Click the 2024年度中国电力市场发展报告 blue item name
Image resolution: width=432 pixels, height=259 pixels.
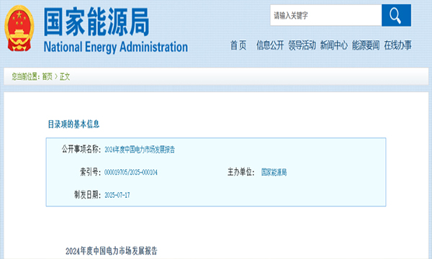(140, 150)
